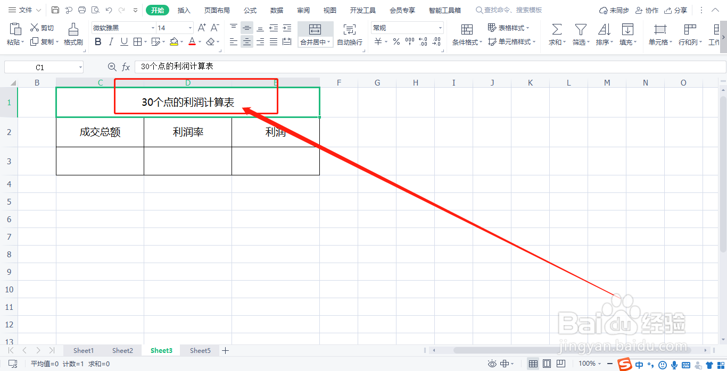Image resolution: width=727 pixels, height=371 pixels.
Task: Expand the font size 14 dropdown
Action: point(190,27)
